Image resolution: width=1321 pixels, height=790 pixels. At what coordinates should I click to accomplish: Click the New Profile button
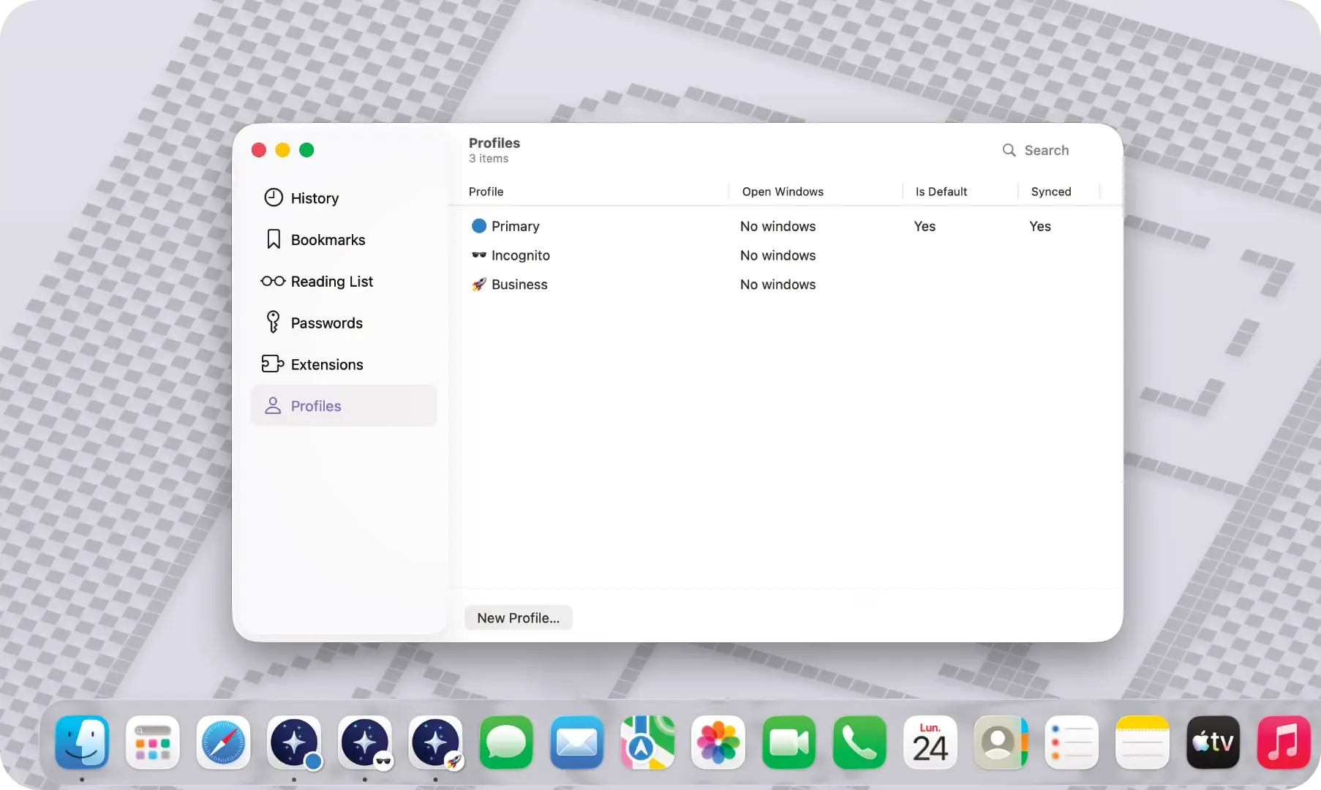pos(518,617)
